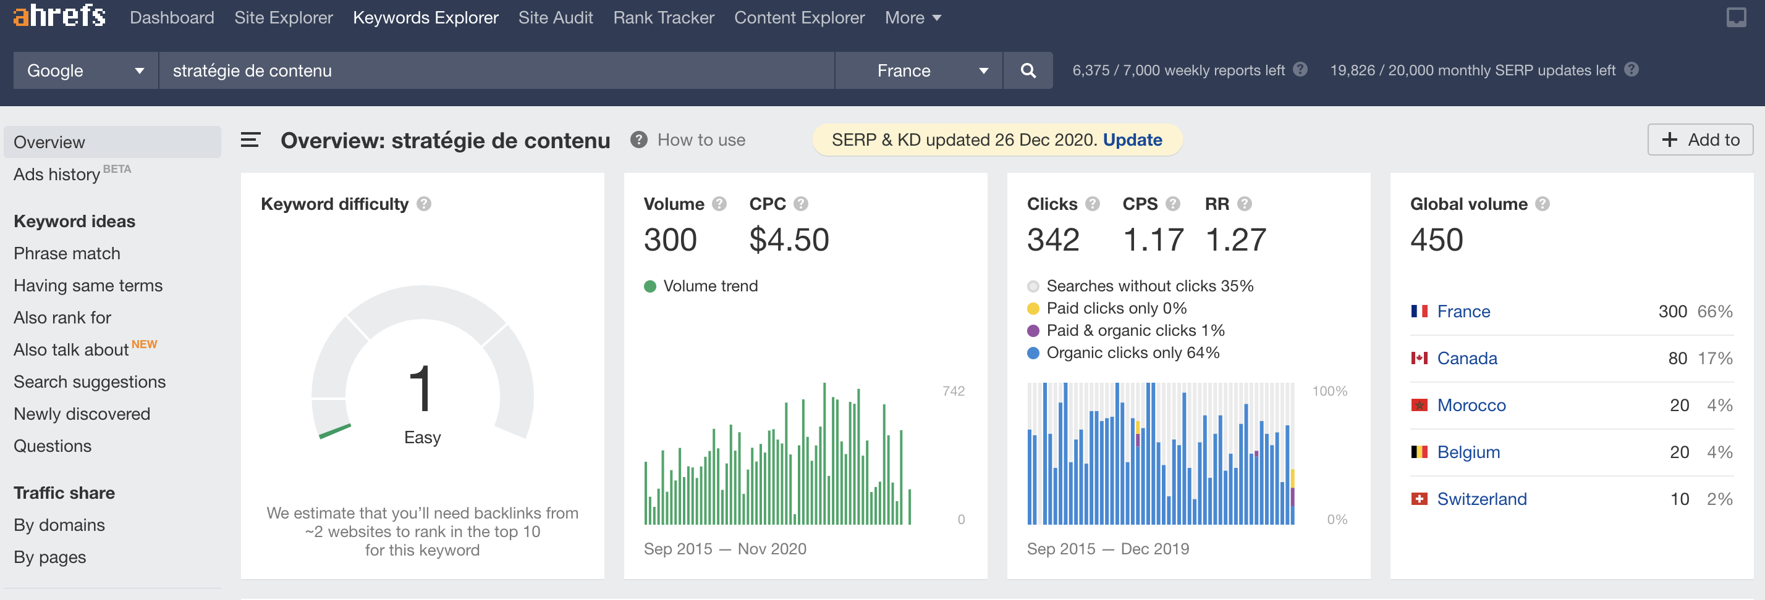Open the France country dropdown
This screenshot has width=1765, height=600.
[x=919, y=70]
